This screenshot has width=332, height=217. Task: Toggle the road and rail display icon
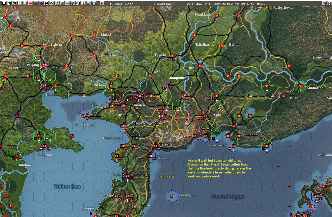(88, 3)
